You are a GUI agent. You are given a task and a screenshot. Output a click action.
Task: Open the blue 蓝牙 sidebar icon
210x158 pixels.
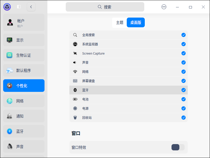tap(9, 131)
